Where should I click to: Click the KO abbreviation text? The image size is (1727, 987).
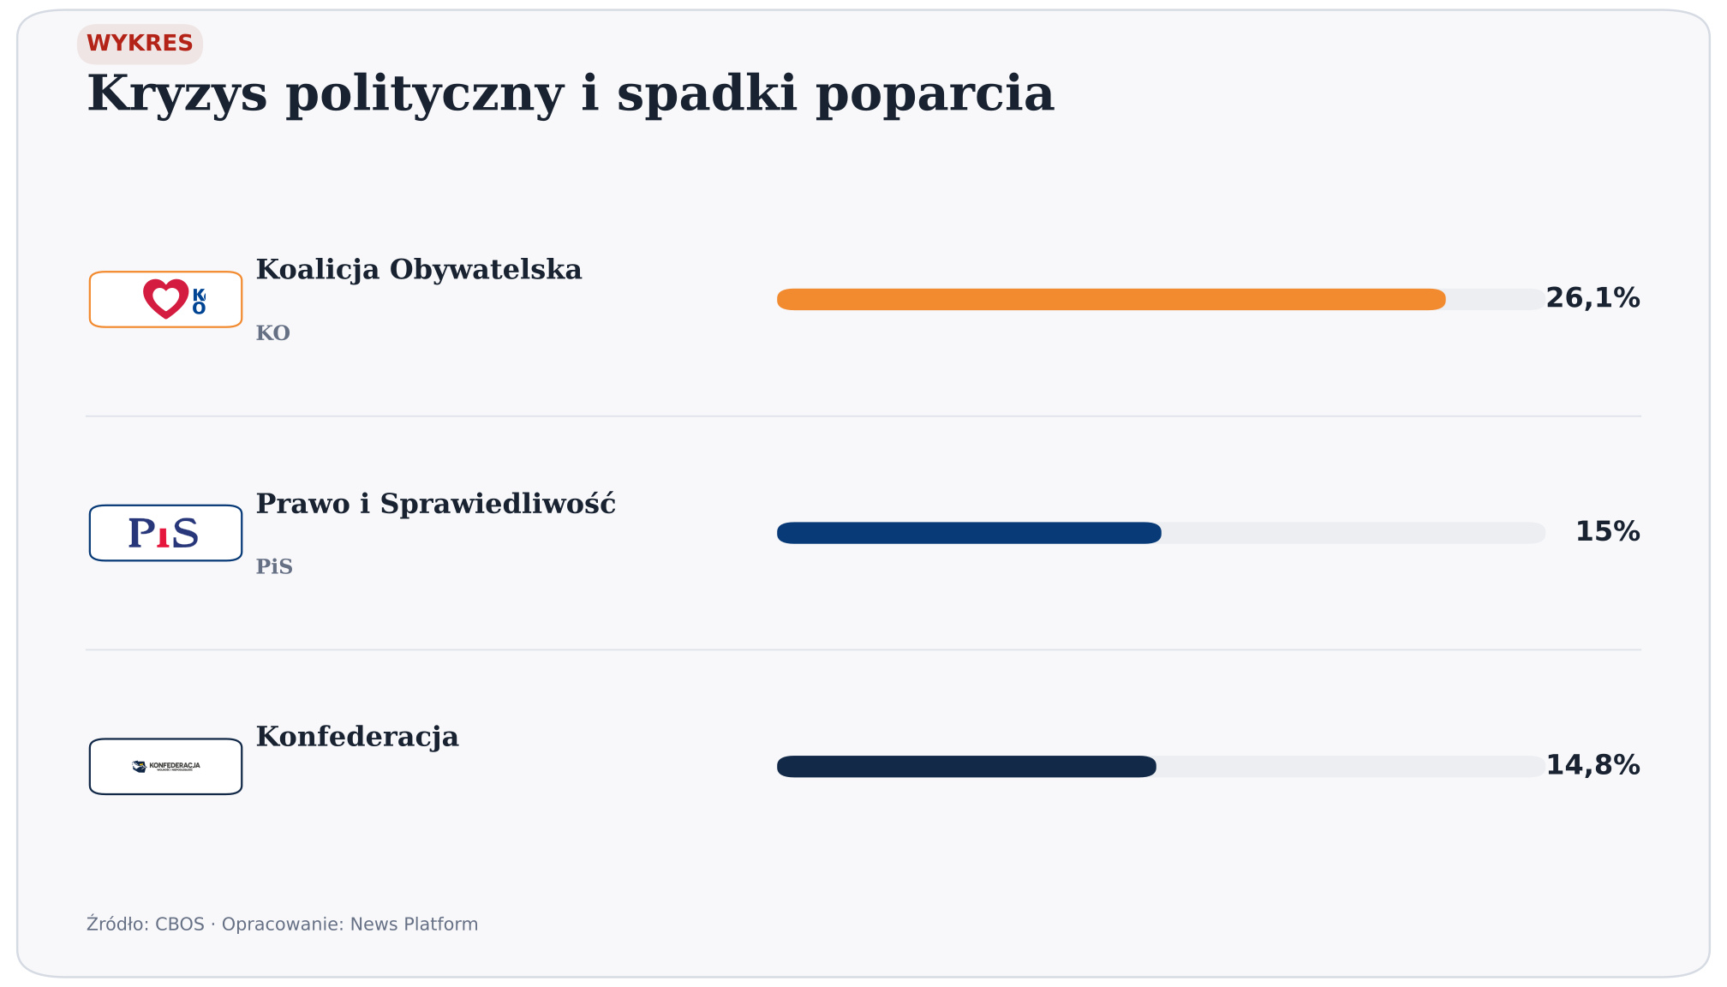[273, 333]
